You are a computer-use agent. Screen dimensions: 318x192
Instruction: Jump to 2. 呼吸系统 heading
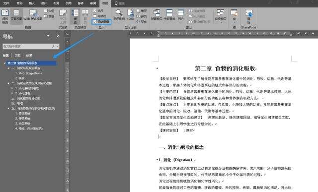click(x=23, y=118)
